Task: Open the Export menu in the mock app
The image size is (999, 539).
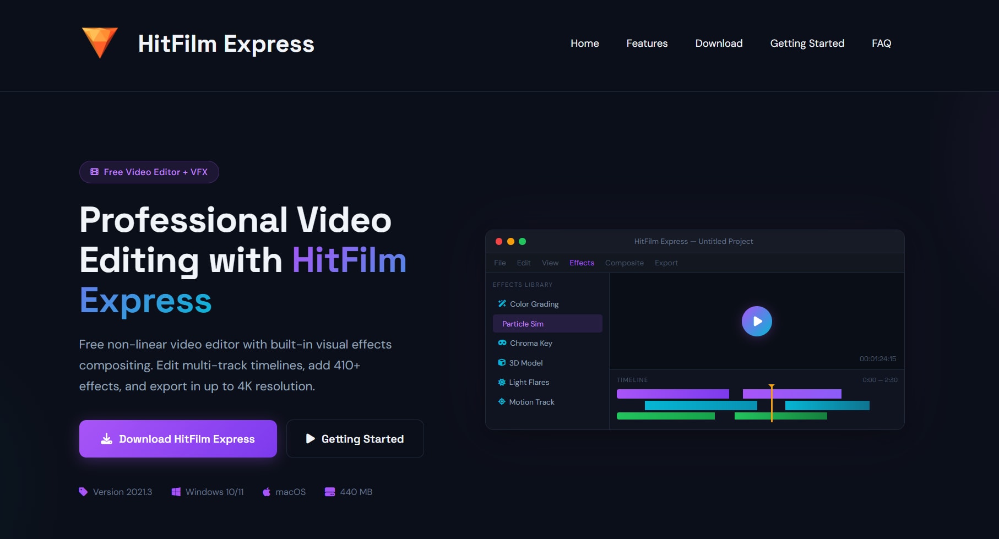Action: 666,263
